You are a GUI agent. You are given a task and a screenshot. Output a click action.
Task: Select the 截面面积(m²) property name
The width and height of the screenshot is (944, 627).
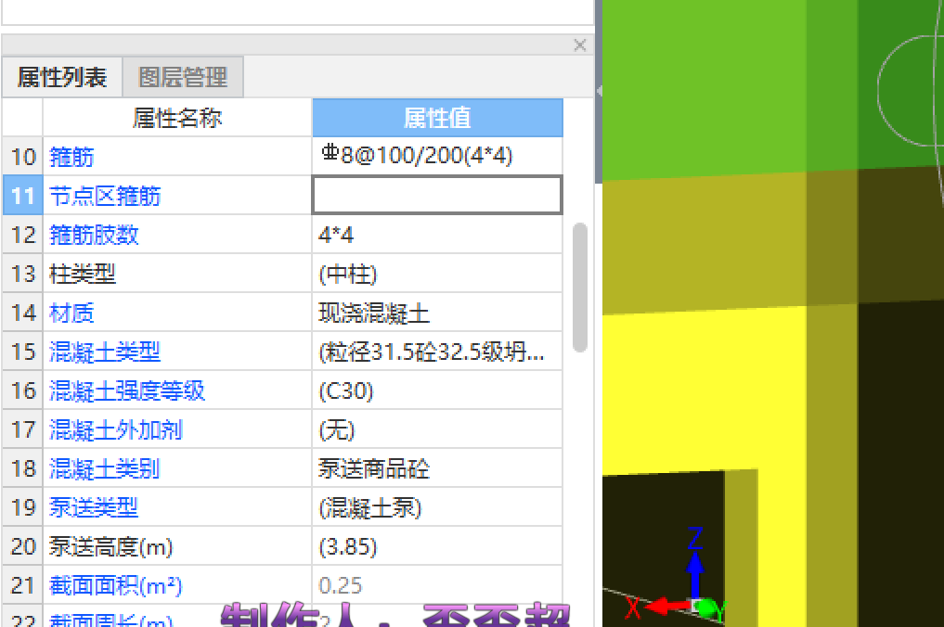coord(116,585)
